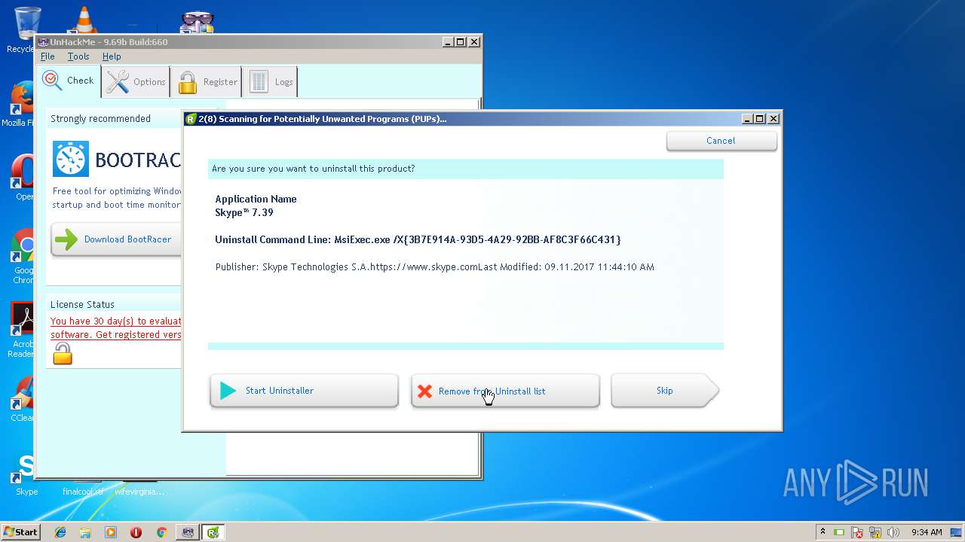965x542 pixels.
Task: Click the License Status heading
Action: [x=82, y=305]
